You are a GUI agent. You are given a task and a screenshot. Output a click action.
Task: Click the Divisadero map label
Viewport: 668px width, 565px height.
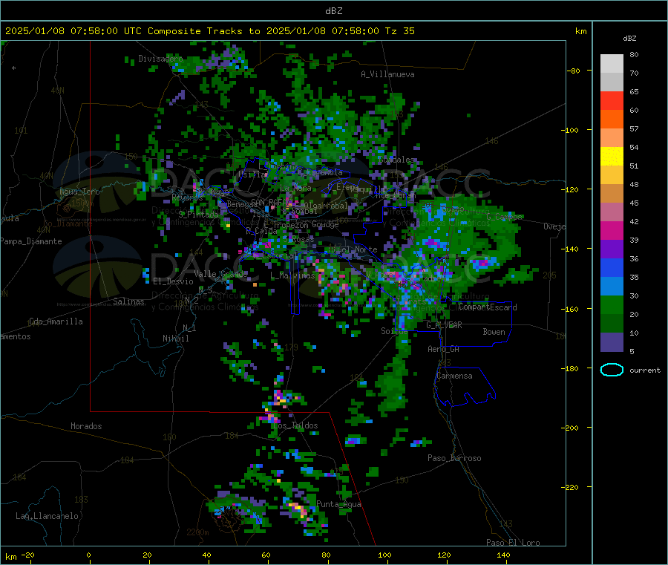click(160, 59)
